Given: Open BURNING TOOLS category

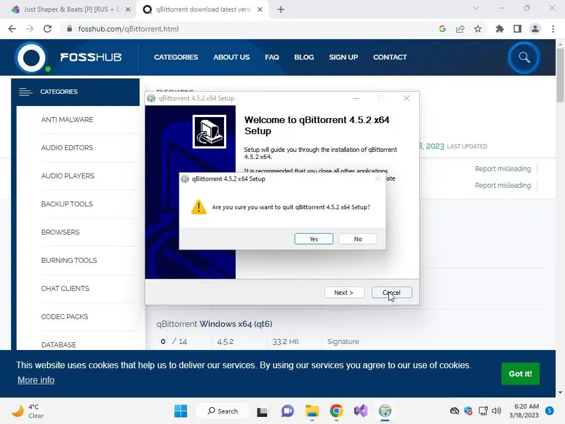Looking at the screenshot, I should tap(69, 261).
